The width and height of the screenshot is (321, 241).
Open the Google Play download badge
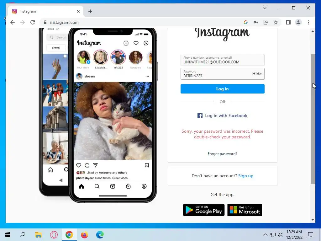[203, 210]
